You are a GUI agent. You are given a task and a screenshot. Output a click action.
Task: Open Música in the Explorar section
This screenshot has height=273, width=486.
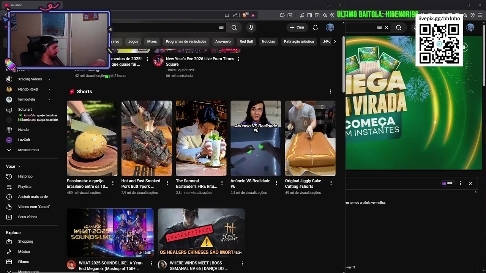coord(24,252)
